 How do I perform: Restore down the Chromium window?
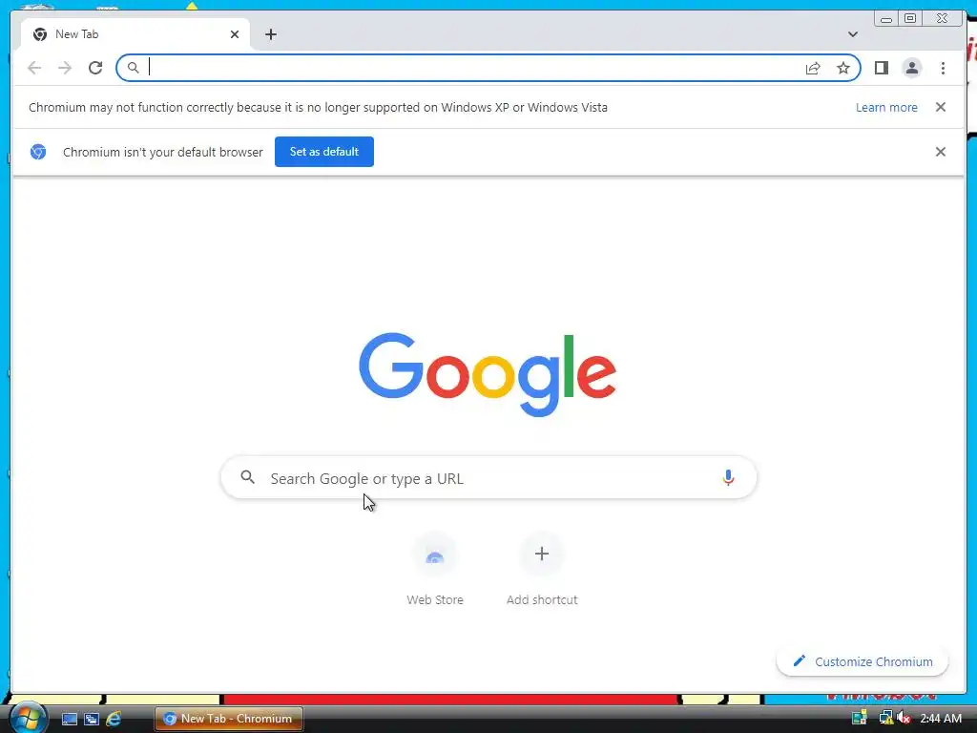click(909, 19)
